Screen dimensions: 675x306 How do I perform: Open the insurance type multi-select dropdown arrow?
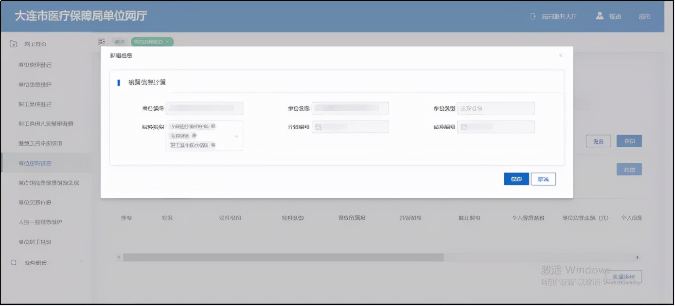coord(236,136)
